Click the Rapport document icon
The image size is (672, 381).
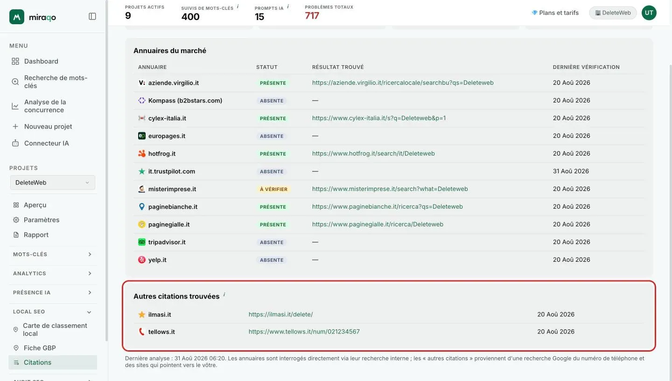pos(16,235)
